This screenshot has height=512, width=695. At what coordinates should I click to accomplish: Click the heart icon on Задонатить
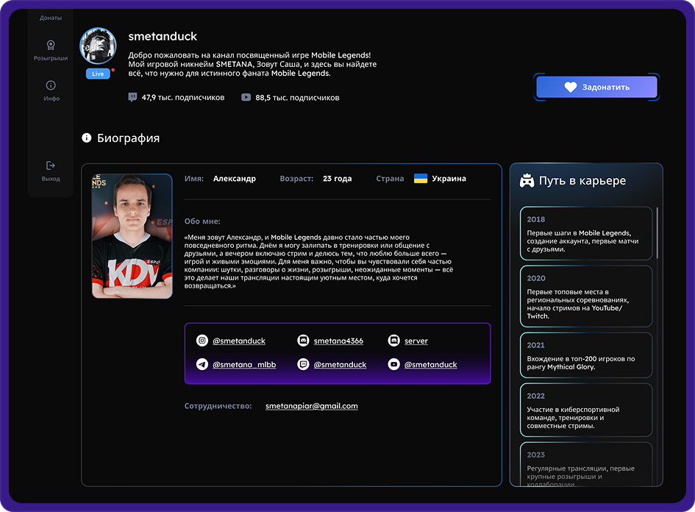pyautogui.click(x=571, y=87)
